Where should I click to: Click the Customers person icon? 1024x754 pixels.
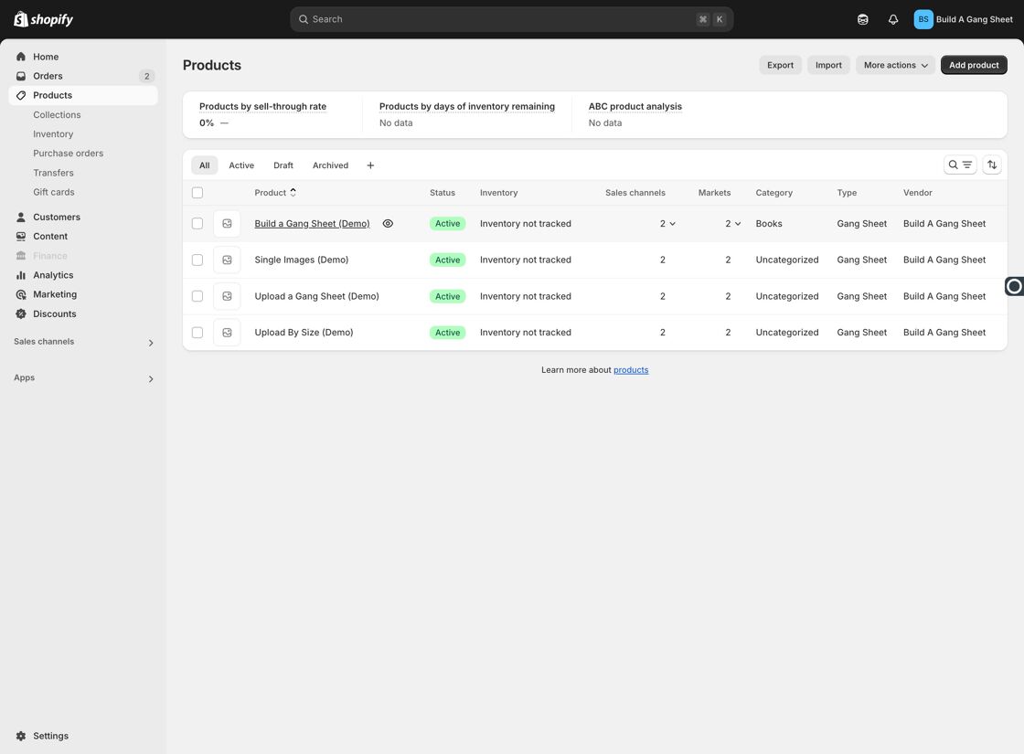(21, 217)
